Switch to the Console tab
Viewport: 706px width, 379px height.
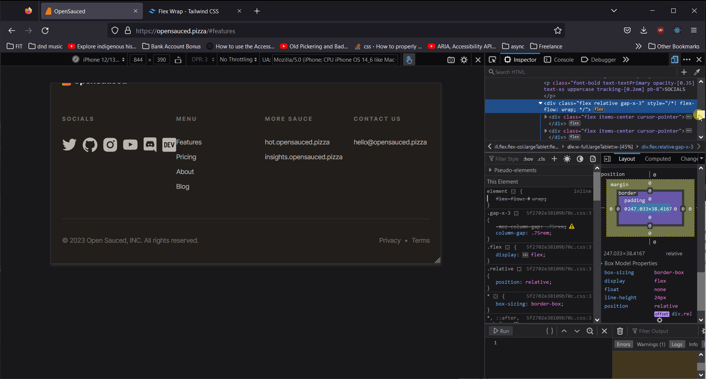563,59
